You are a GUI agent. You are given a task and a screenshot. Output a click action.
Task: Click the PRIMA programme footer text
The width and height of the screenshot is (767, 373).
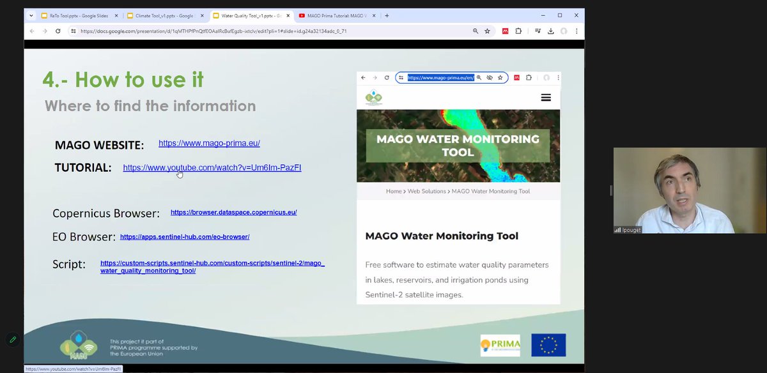tap(153, 347)
